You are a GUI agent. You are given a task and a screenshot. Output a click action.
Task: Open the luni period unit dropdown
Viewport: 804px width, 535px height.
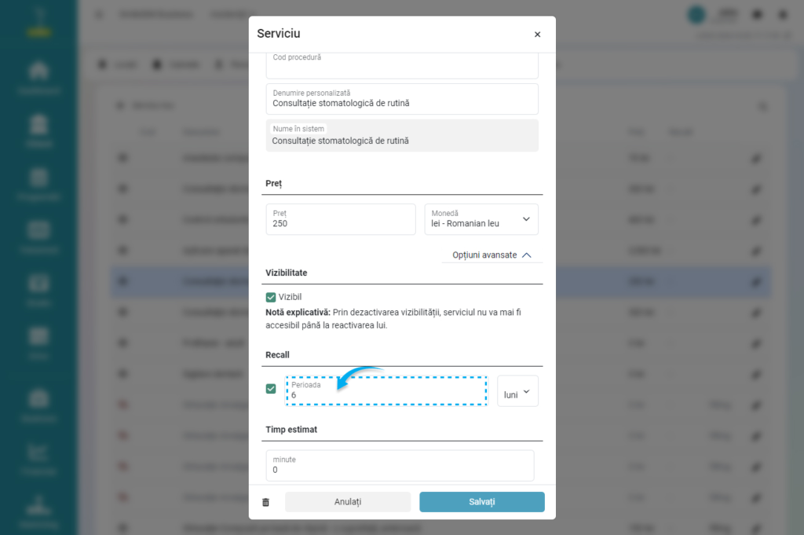tap(517, 391)
